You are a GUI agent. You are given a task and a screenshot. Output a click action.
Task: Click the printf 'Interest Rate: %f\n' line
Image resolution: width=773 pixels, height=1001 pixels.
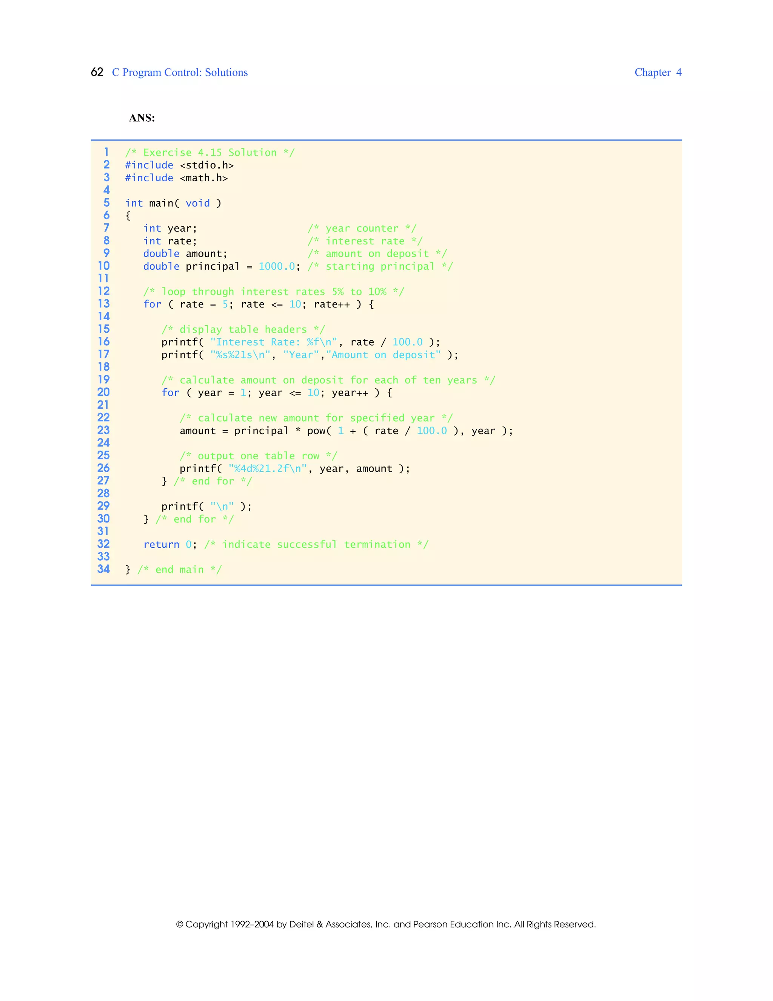(x=301, y=342)
